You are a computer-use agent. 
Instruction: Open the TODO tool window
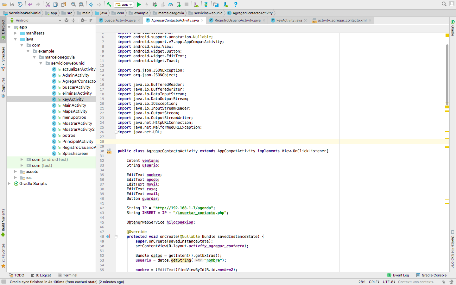coord(17,275)
